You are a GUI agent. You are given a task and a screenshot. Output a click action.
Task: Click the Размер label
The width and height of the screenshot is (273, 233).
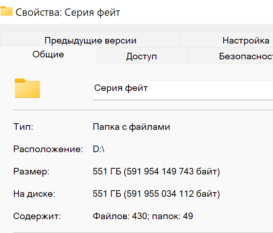coord(31,172)
